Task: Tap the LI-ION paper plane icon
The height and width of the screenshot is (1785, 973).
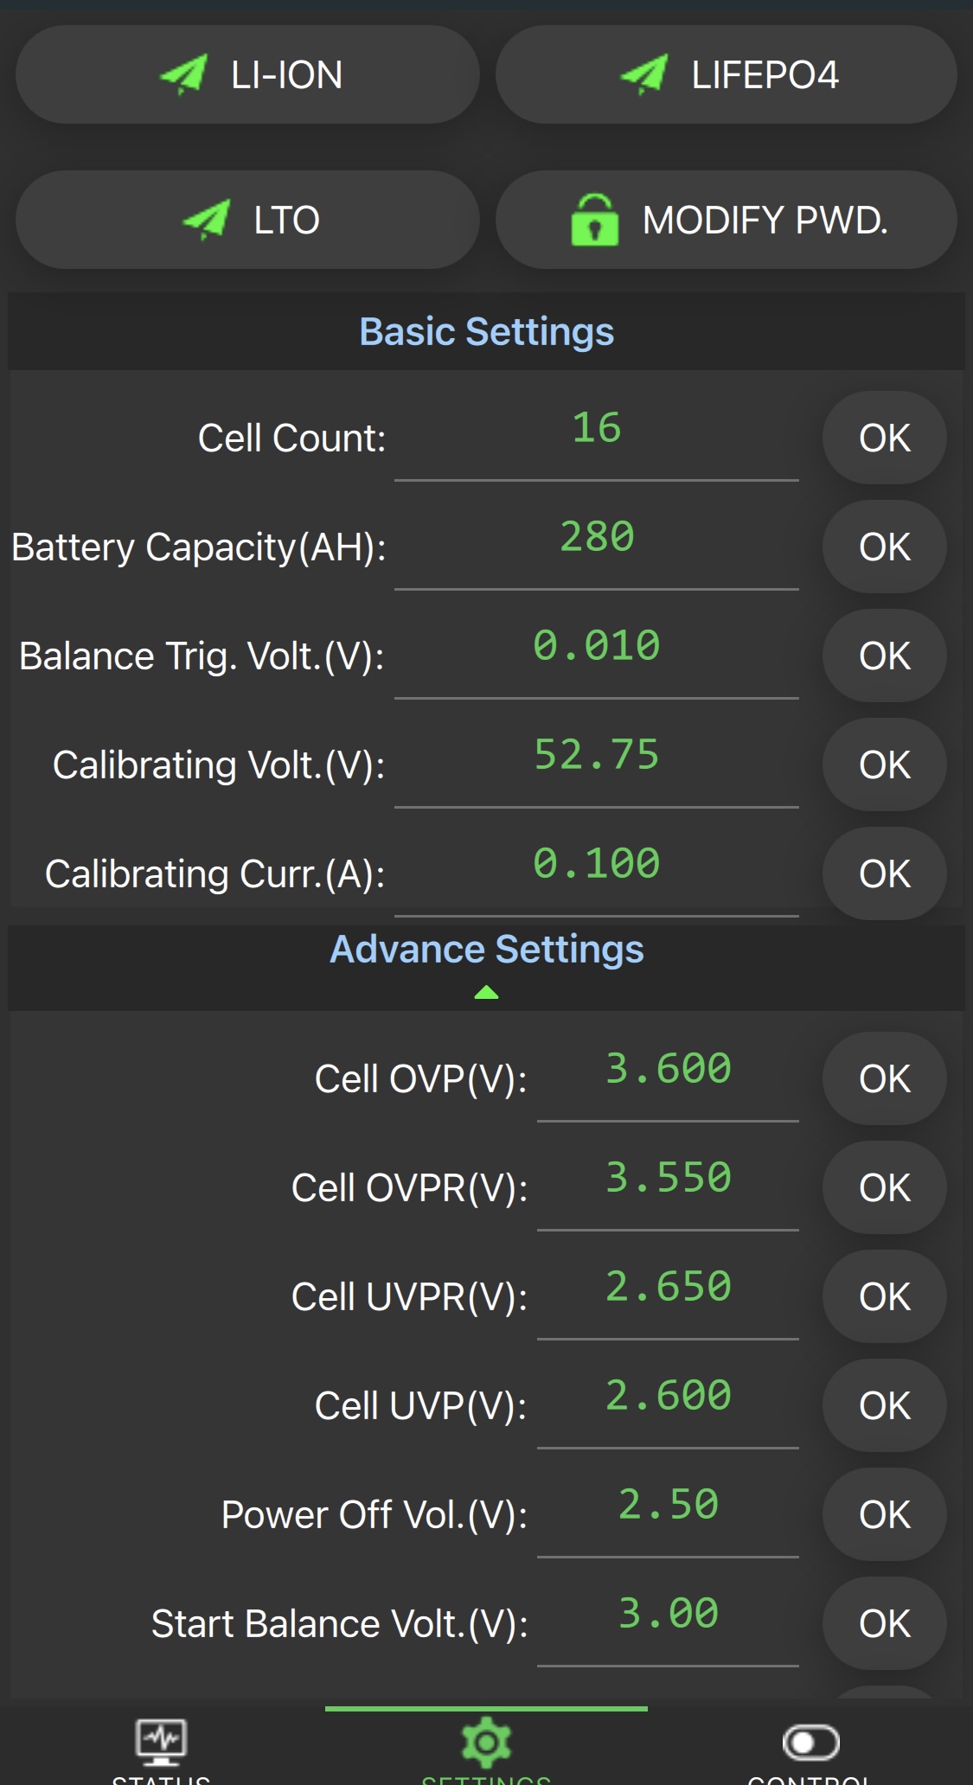Action: point(183,74)
